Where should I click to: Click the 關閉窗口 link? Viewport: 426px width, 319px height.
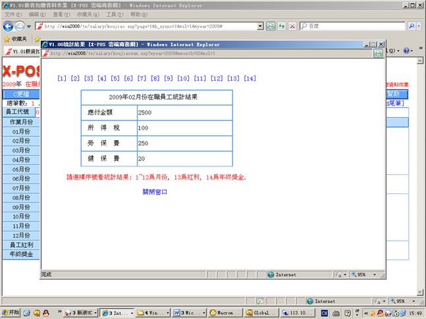(155, 192)
